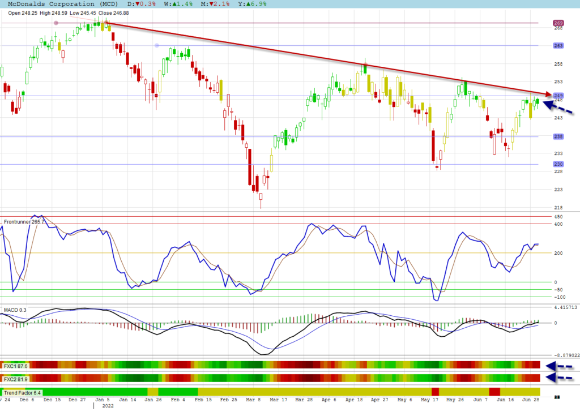
Task: Click the MACD 0.3 indicator label
Action: [x=15, y=310]
